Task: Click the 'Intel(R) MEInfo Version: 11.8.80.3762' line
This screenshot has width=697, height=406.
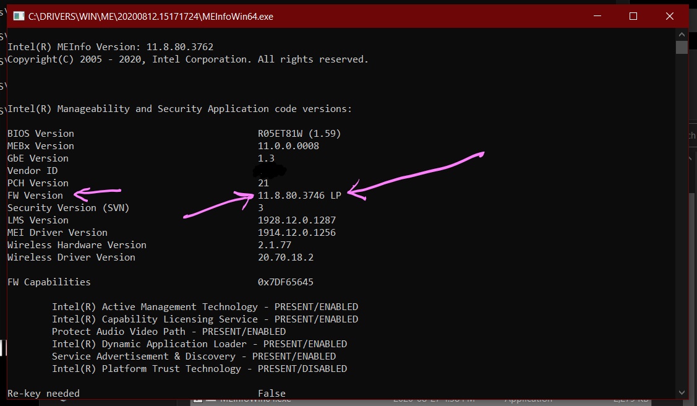Action: point(110,47)
